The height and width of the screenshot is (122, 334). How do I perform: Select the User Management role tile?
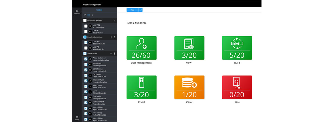(x=141, y=48)
